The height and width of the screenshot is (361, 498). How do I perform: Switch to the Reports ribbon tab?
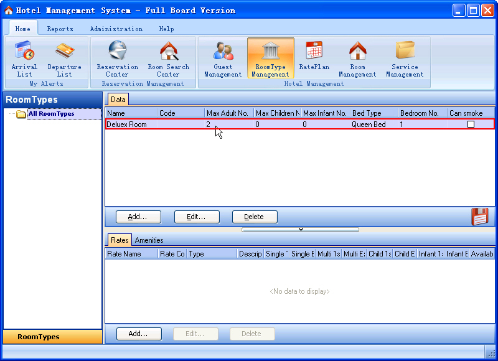(x=60, y=29)
